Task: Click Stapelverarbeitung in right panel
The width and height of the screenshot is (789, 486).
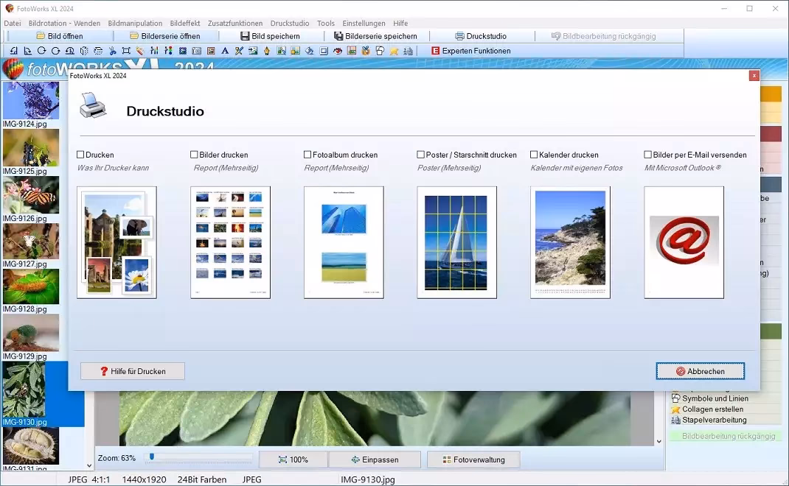Action: click(x=714, y=420)
